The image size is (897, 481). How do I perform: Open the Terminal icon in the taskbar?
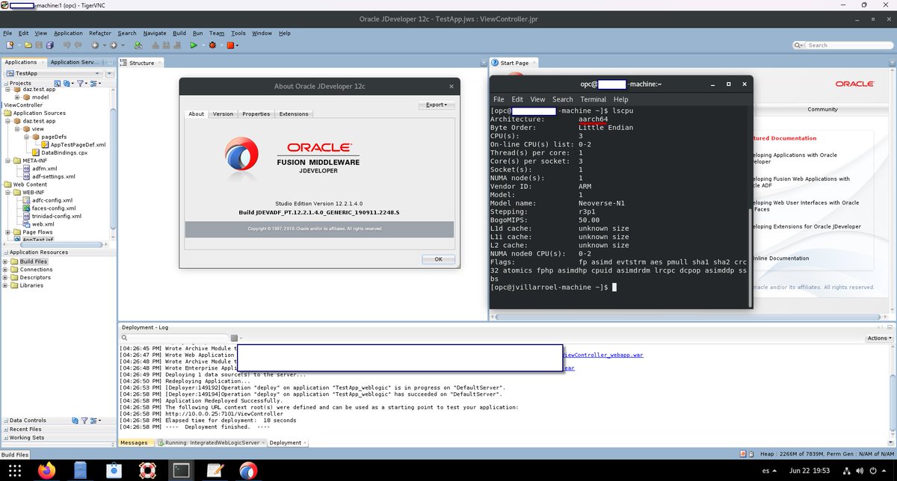[180, 470]
